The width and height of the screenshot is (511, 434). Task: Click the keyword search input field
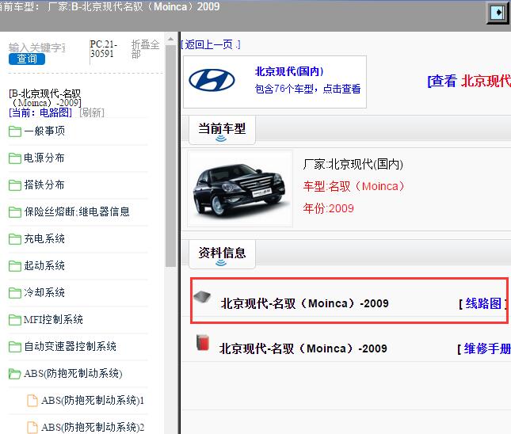pos(36,48)
